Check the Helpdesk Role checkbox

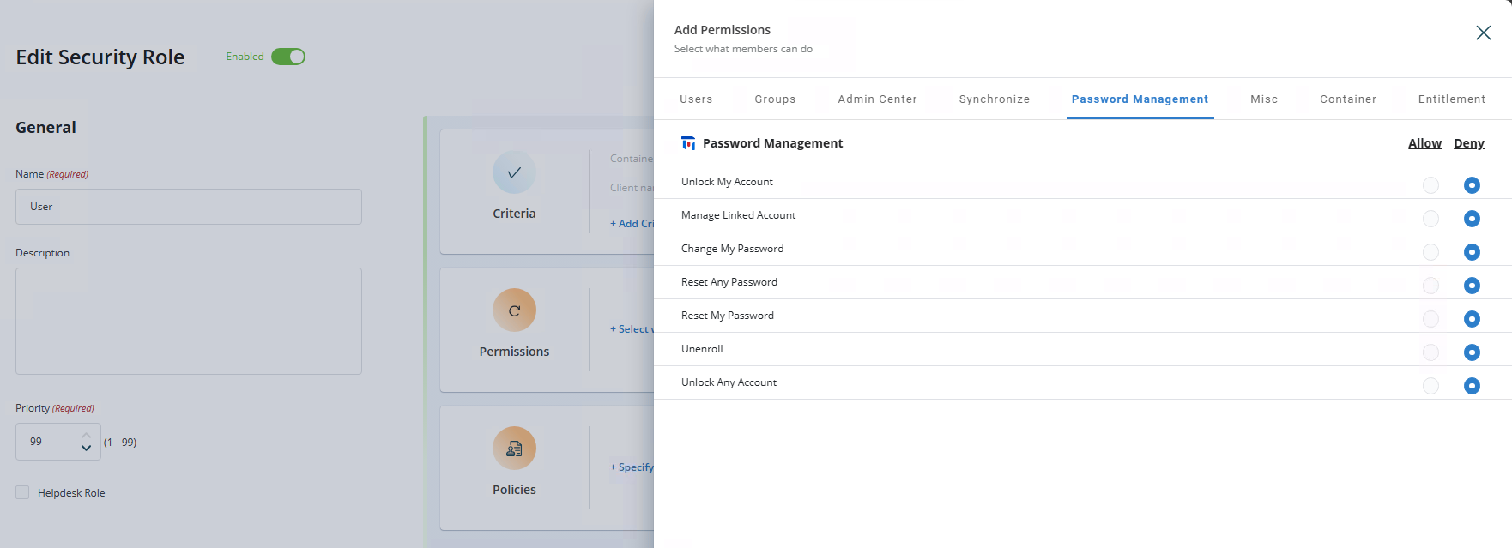[22, 492]
